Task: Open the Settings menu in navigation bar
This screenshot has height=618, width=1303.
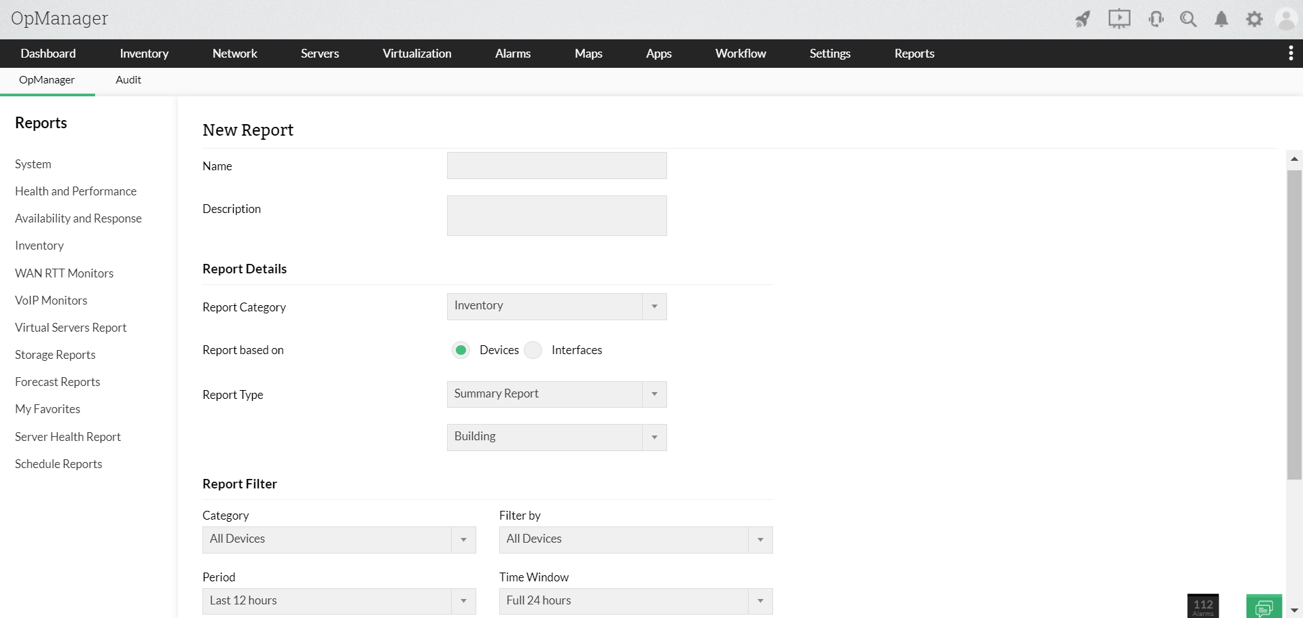Action: point(830,54)
